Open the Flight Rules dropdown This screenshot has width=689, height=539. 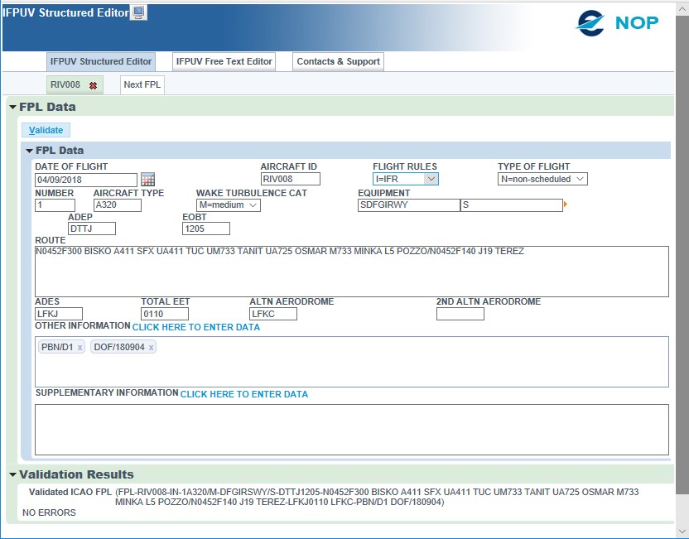tap(406, 179)
